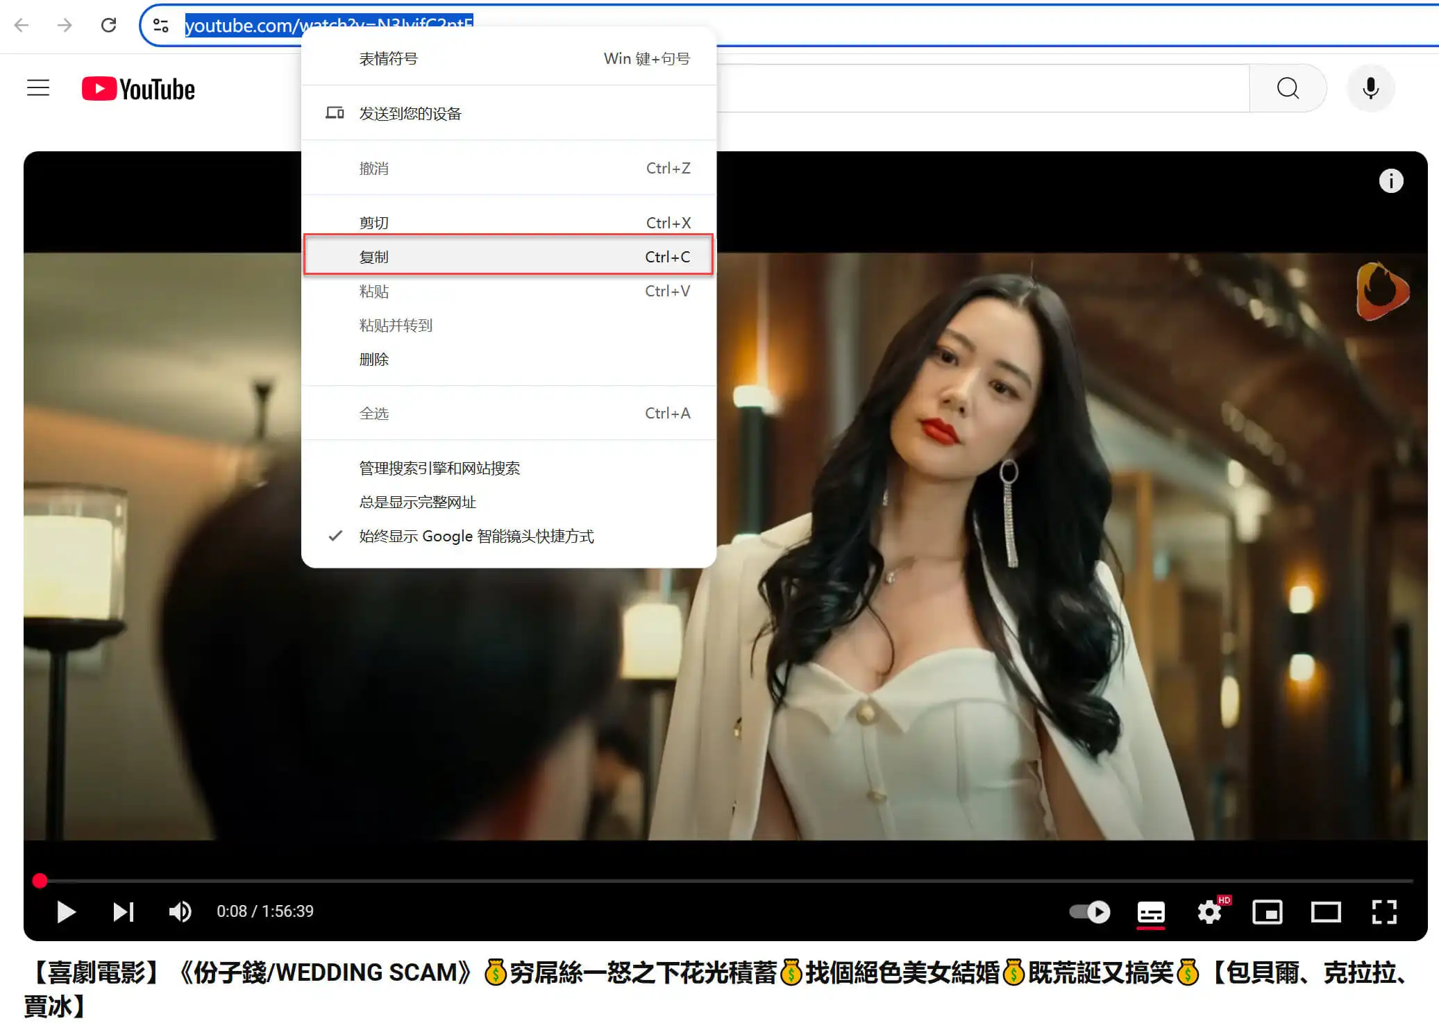Mute the video volume

point(180,911)
